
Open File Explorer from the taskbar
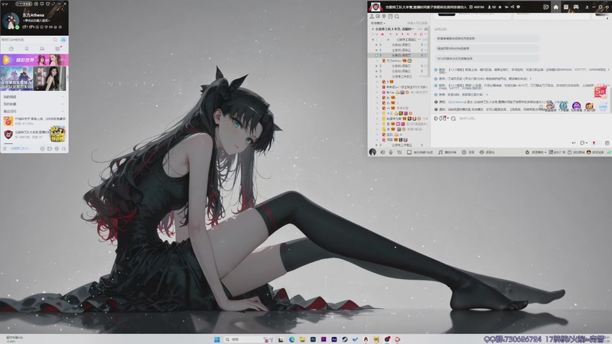click(x=302, y=339)
